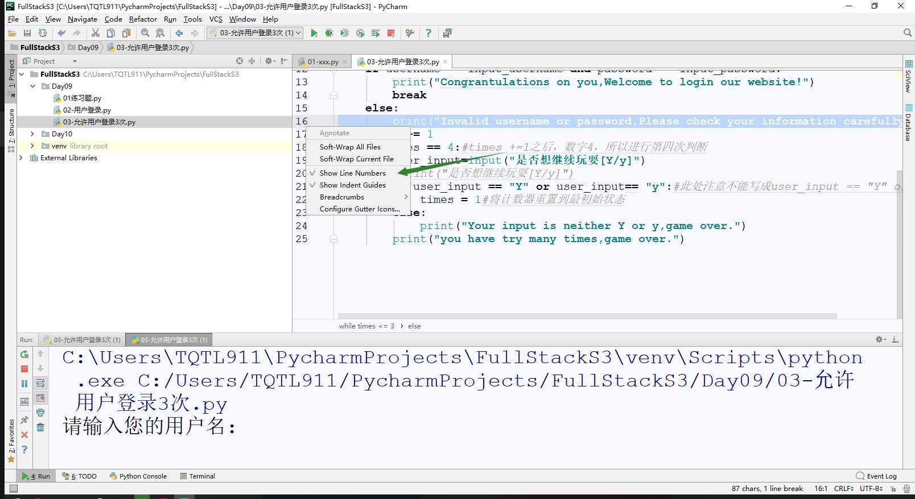Run with coverage icon
Image resolution: width=915 pixels, height=499 pixels.
[x=345, y=33]
